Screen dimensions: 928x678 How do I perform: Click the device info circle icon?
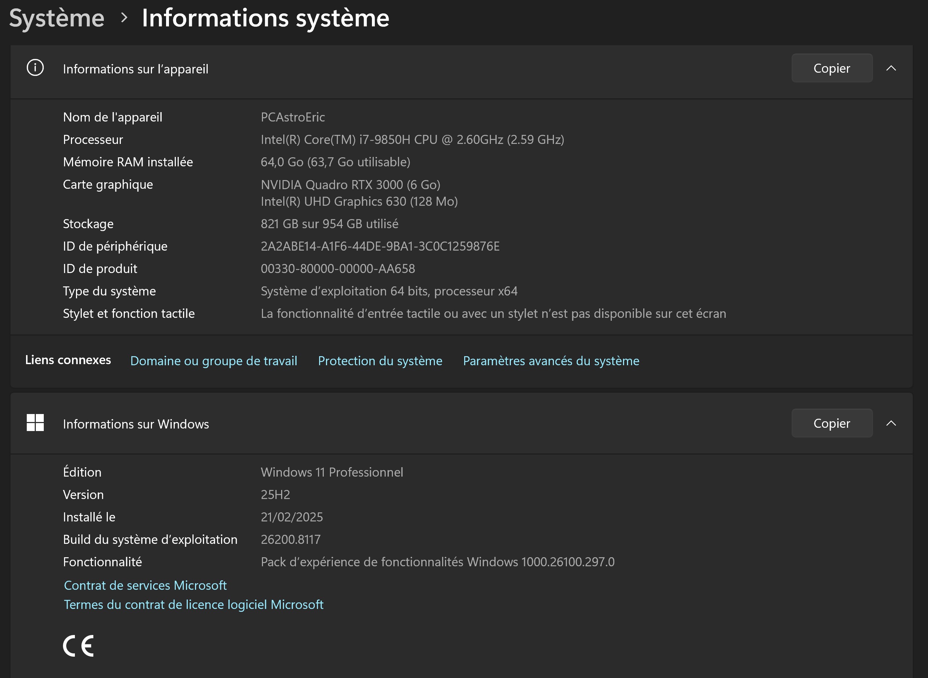(x=35, y=68)
